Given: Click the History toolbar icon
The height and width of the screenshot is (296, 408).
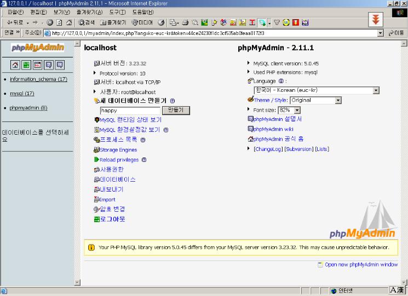Looking at the screenshot, I should coord(162,22).
